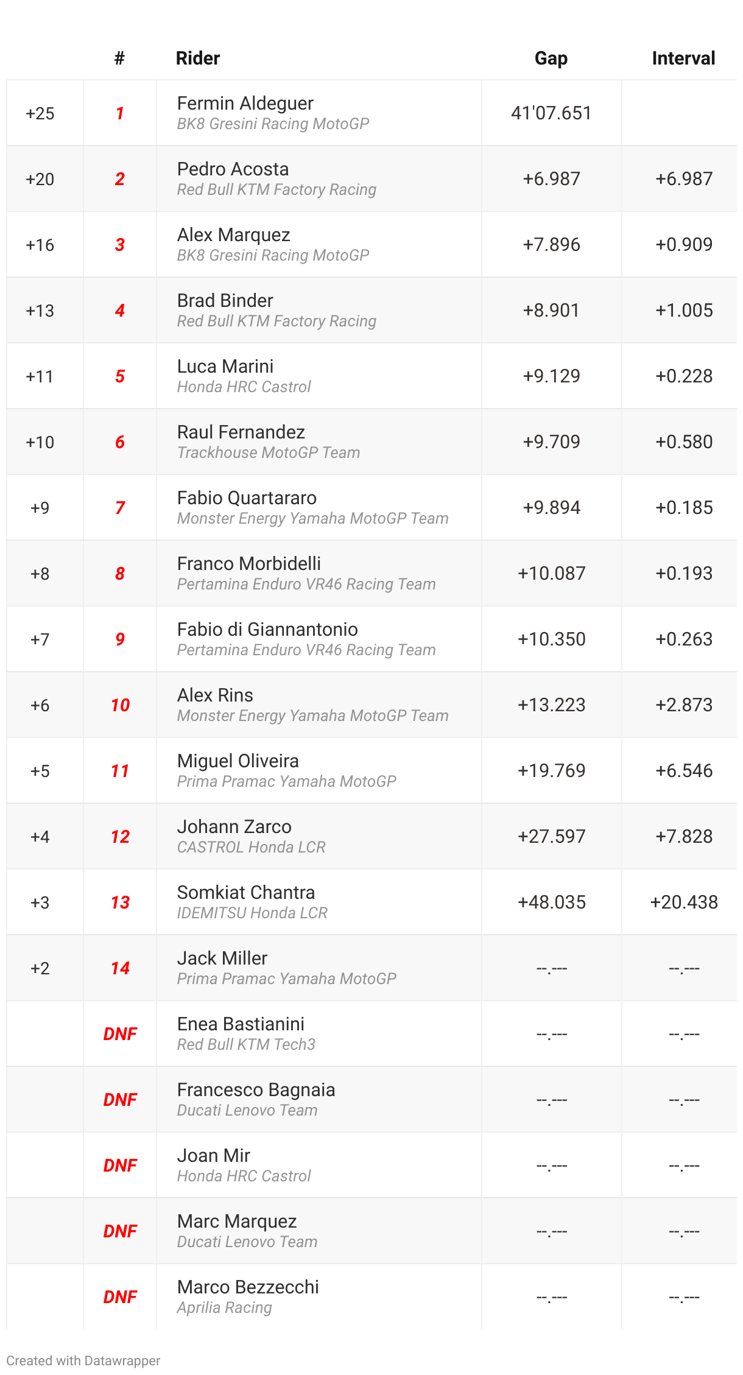The image size is (743, 1375).
Task: Open the Created with Datawrapper link
Action: click(x=83, y=1360)
